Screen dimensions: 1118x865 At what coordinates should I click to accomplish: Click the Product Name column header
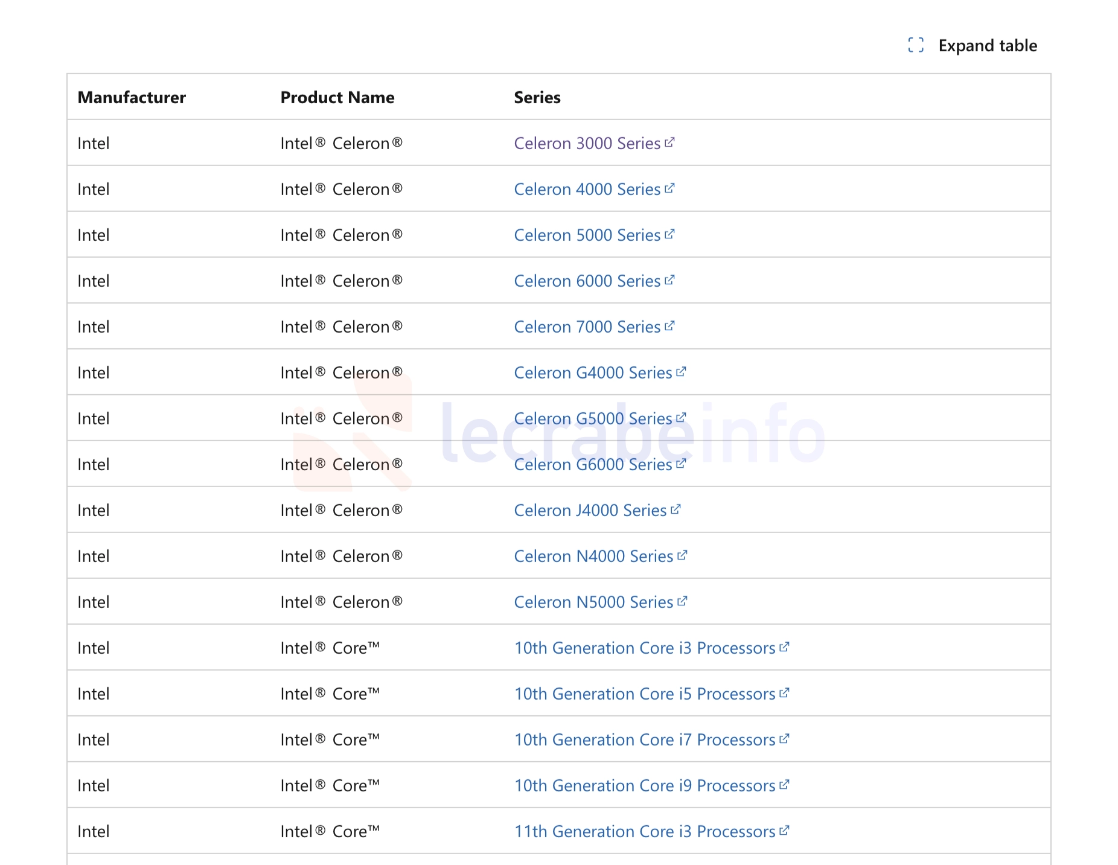[337, 98]
